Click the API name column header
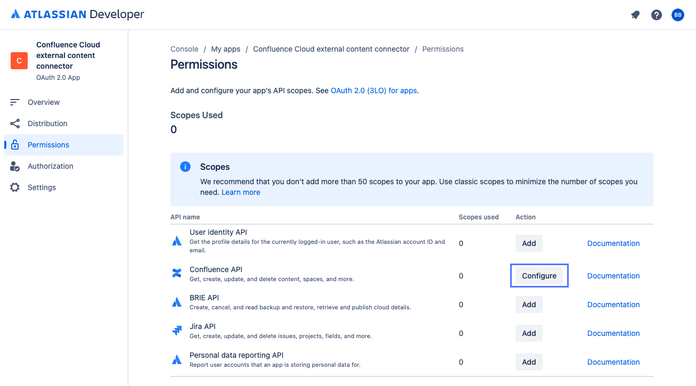This screenshot has width=696, height=386. pyautogui.click(x=185, y=217)
